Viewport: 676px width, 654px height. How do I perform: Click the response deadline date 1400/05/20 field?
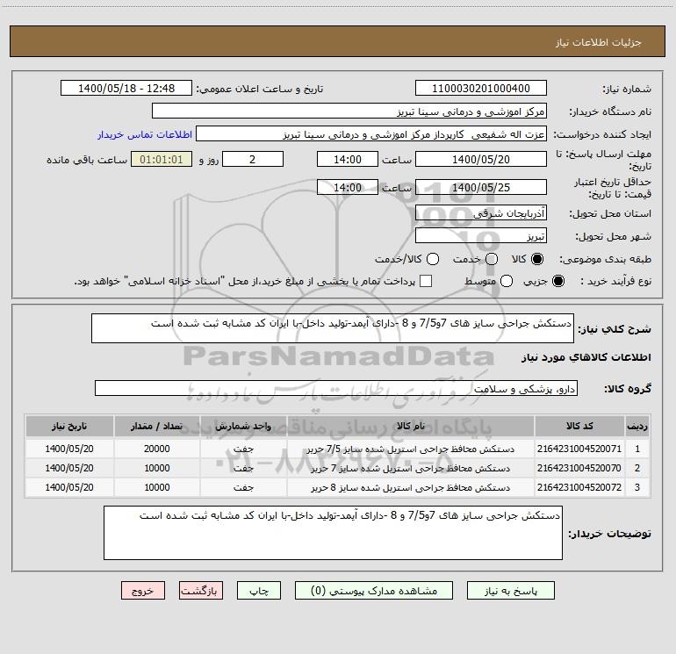coord(481,159)
